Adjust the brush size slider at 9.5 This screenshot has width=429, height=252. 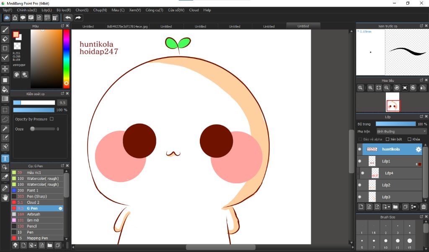pos(34,102)
